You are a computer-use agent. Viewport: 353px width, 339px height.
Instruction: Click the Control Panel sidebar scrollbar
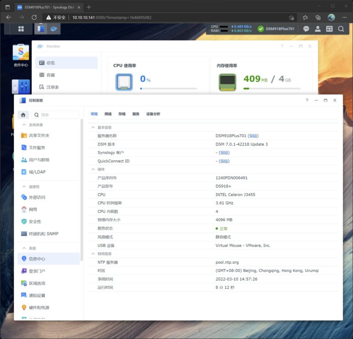tap(81, 190)
